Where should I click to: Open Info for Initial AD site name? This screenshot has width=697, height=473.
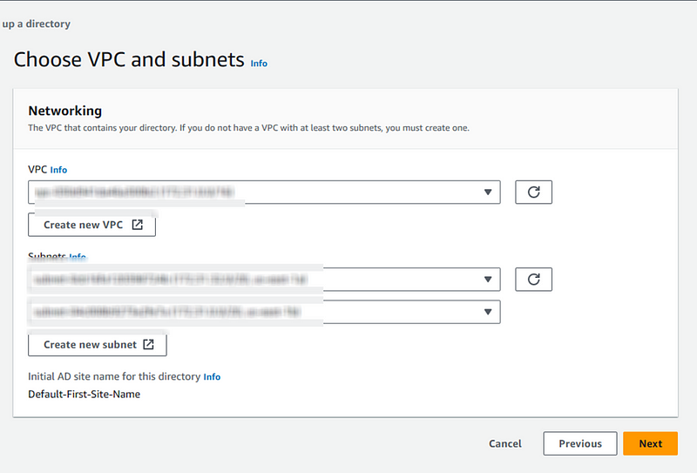tap(212, 377)
